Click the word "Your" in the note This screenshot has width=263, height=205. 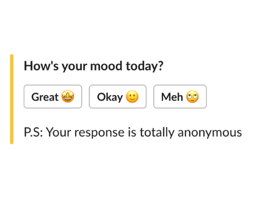click(59, 132)
